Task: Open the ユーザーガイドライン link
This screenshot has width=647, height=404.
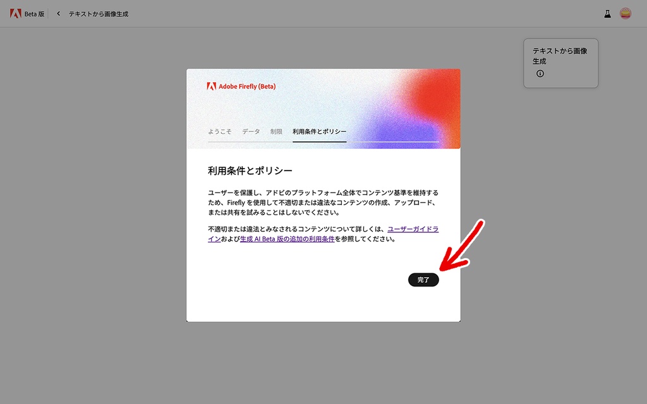Action: (x=413, y=229)
